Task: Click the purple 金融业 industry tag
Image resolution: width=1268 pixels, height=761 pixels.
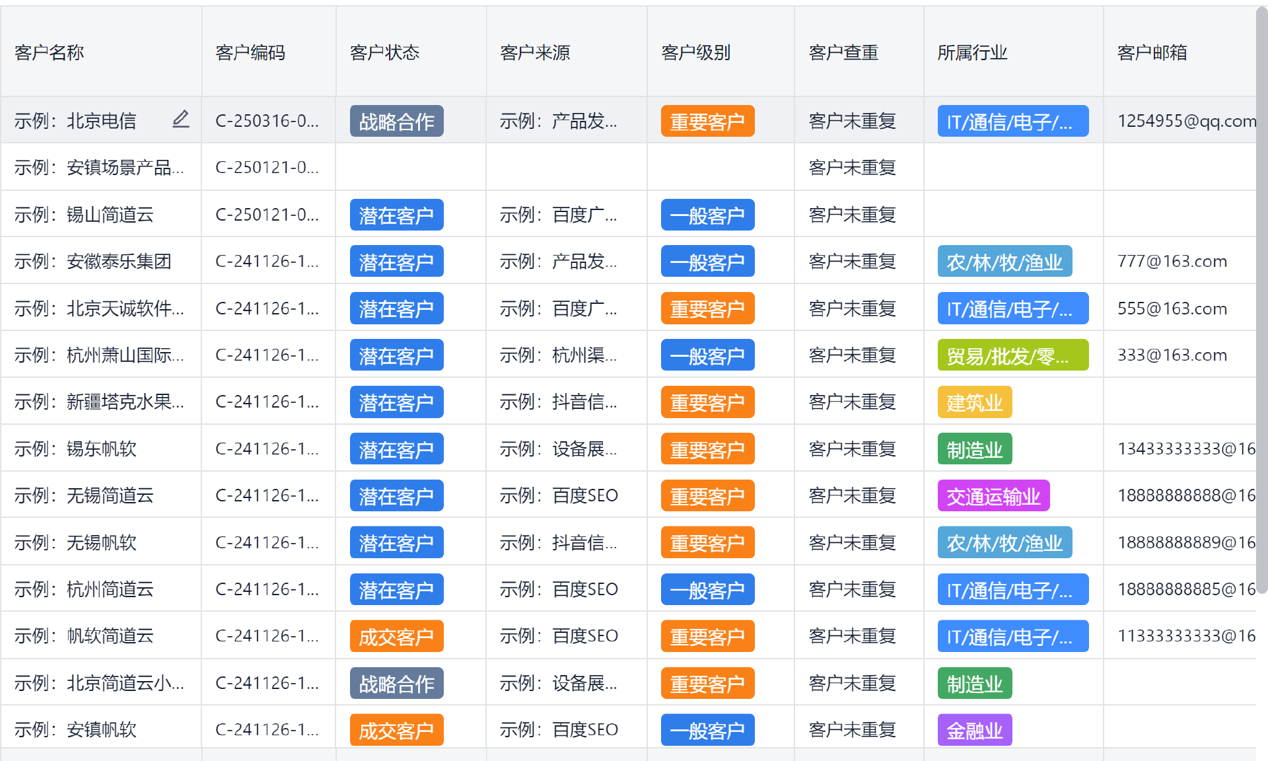Action: click(x=974, y=731)
